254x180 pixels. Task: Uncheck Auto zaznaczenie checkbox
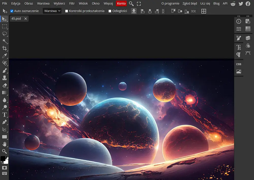(12, 11)
